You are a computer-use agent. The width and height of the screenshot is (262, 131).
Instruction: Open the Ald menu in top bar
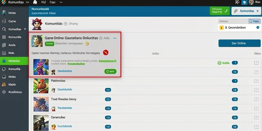tap(43, 2)
